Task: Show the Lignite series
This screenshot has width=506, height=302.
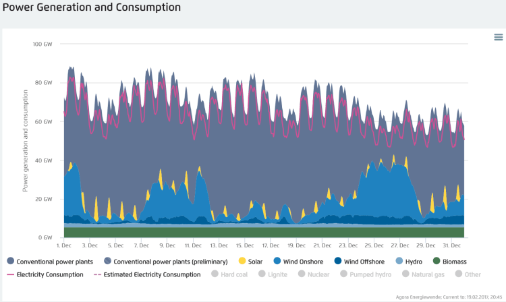Action: [x=262, y=274]
